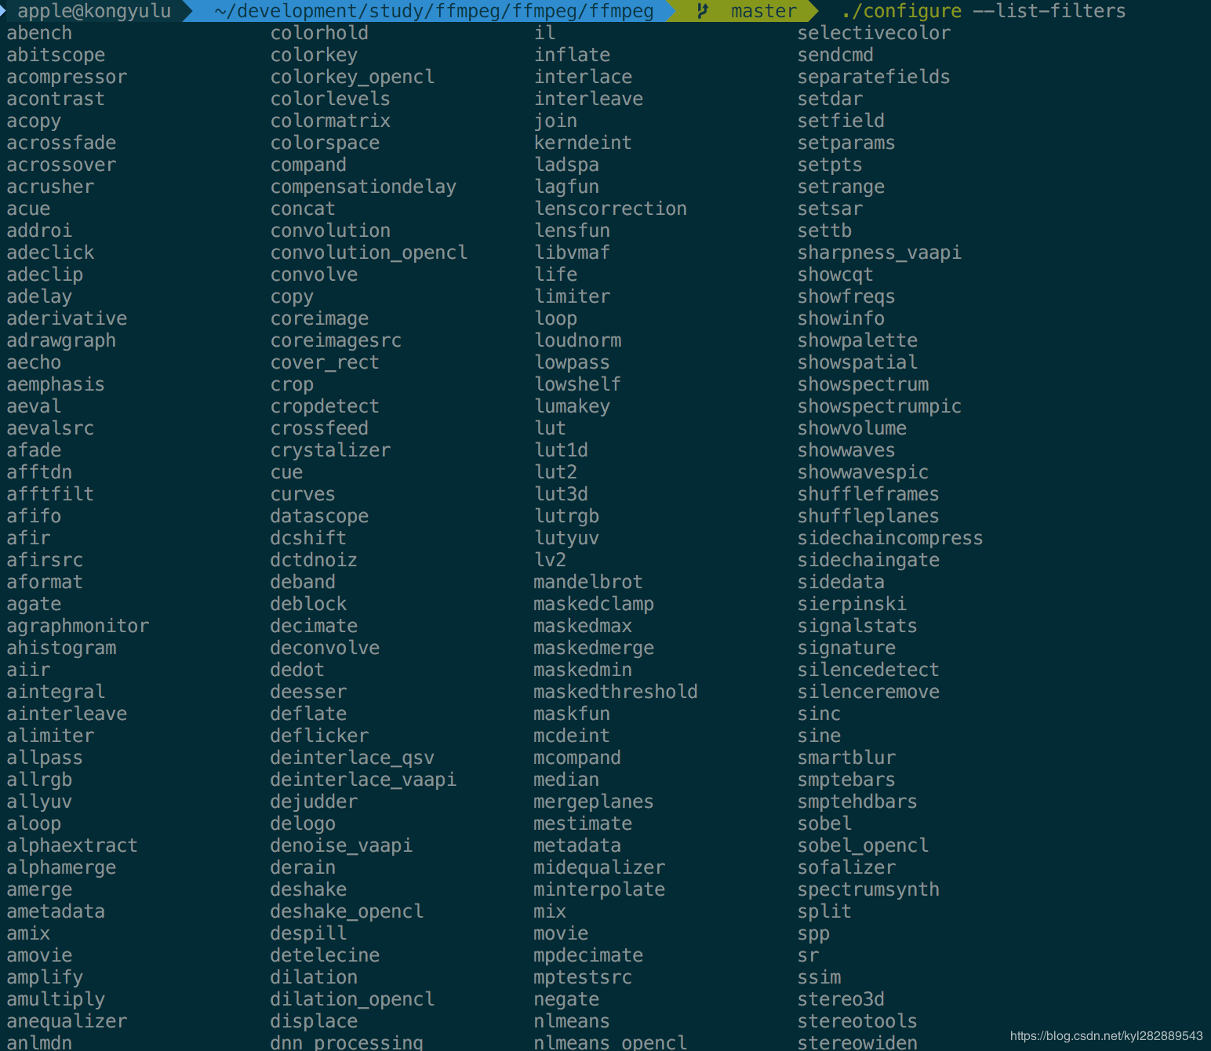Click the amultiply filter entry
The width and height of the screenshot is (1211, 1051).
pyautogui.click(x=56, y=999)
